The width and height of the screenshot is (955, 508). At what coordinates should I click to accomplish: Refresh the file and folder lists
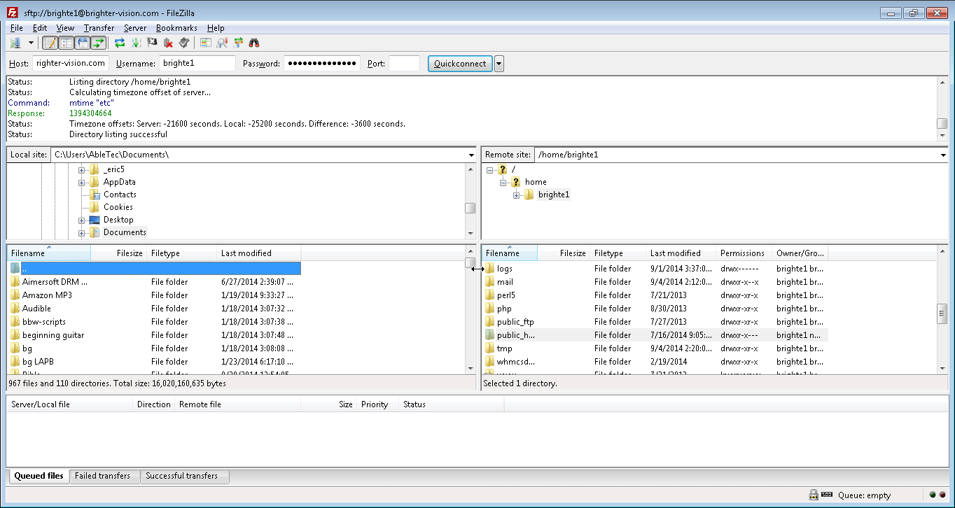[x=120, y=43]
